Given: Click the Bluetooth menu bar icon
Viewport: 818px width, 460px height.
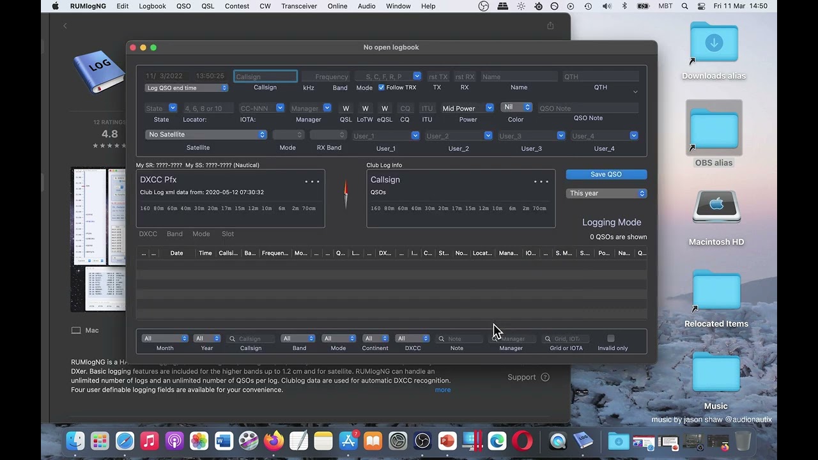Looking at the screenshot, I should click(x=624, y=6).
